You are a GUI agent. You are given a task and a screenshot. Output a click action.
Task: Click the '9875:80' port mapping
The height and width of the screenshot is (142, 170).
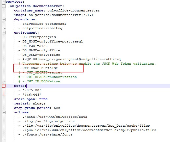[30, 90]
